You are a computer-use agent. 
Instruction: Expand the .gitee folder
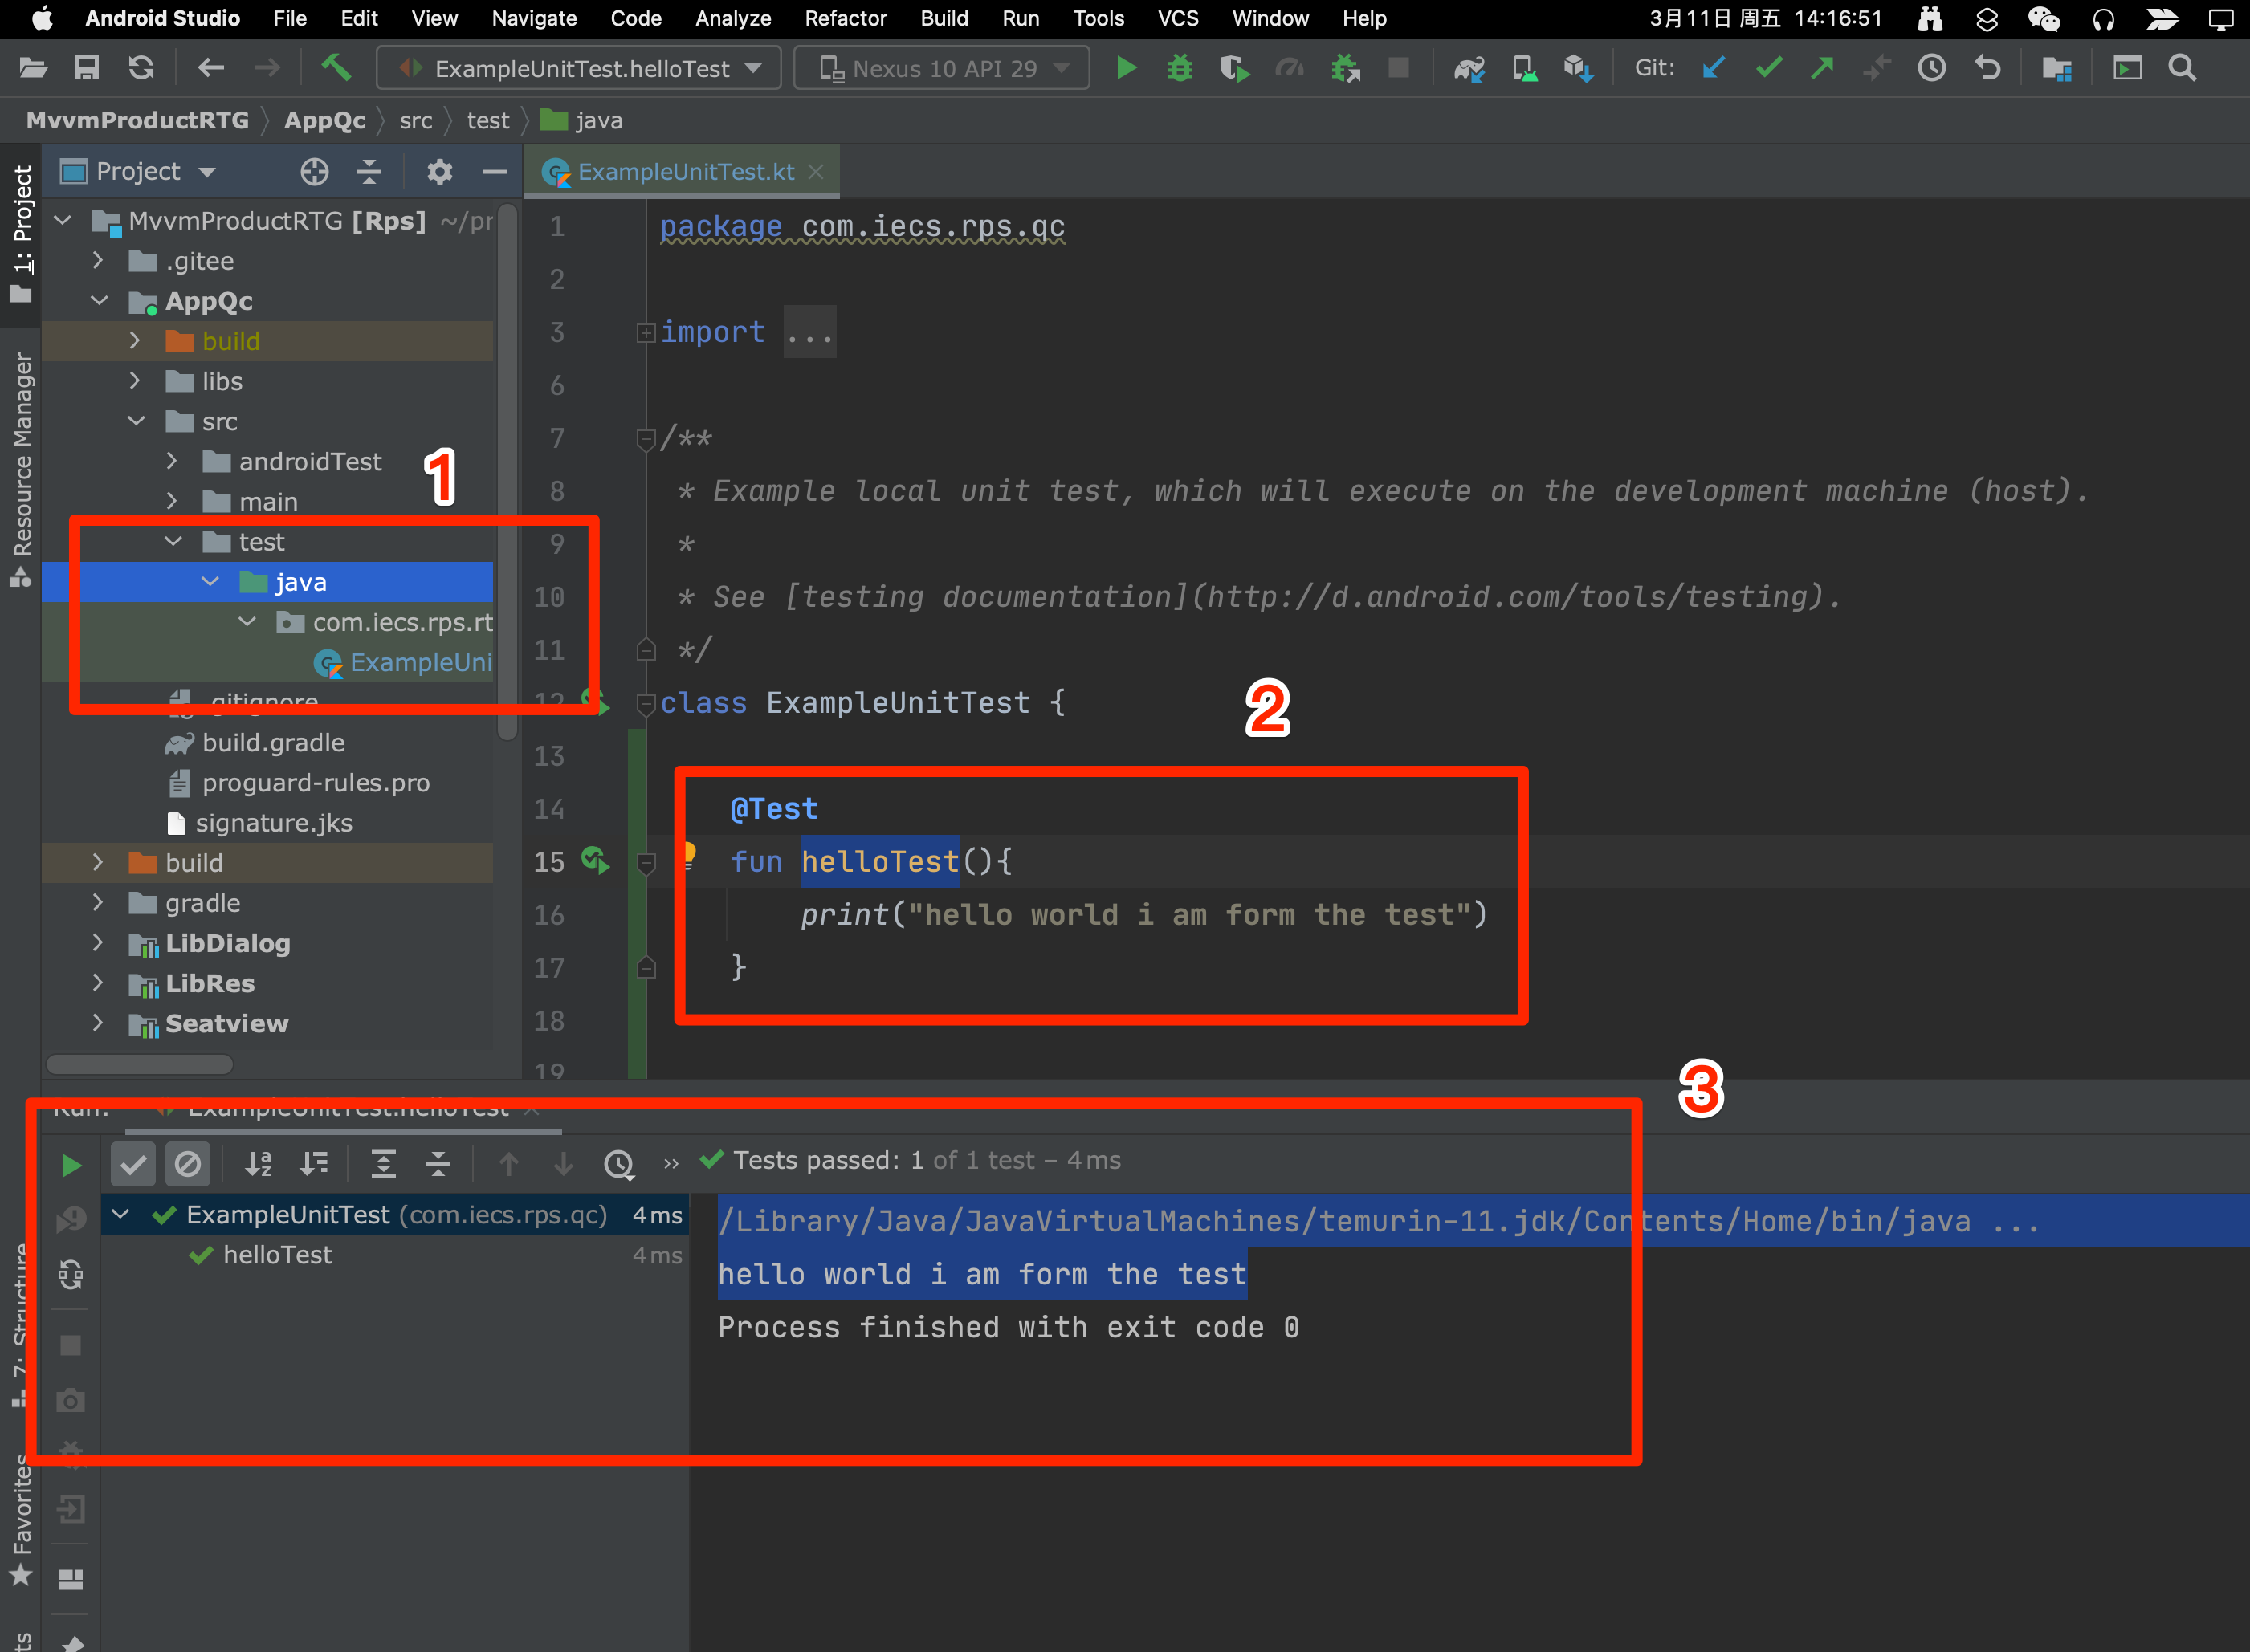tap(98, 260)
